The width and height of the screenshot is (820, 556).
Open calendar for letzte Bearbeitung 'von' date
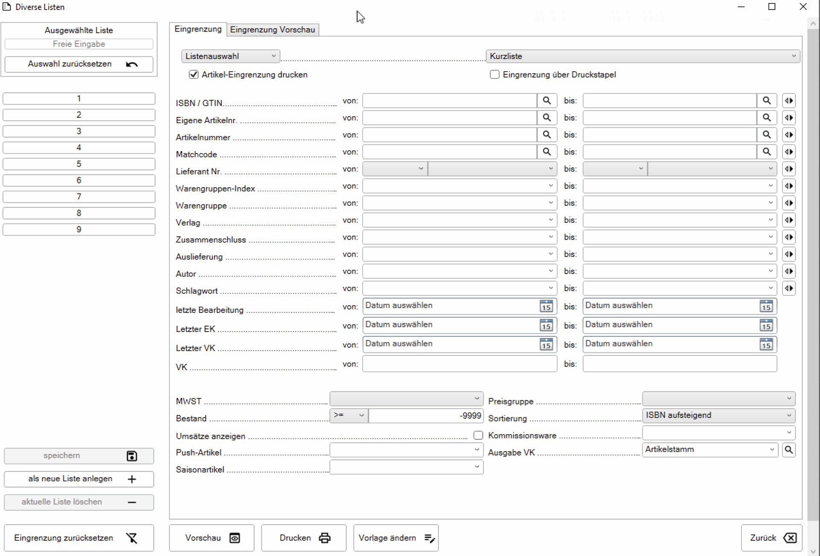click(546, 306)
